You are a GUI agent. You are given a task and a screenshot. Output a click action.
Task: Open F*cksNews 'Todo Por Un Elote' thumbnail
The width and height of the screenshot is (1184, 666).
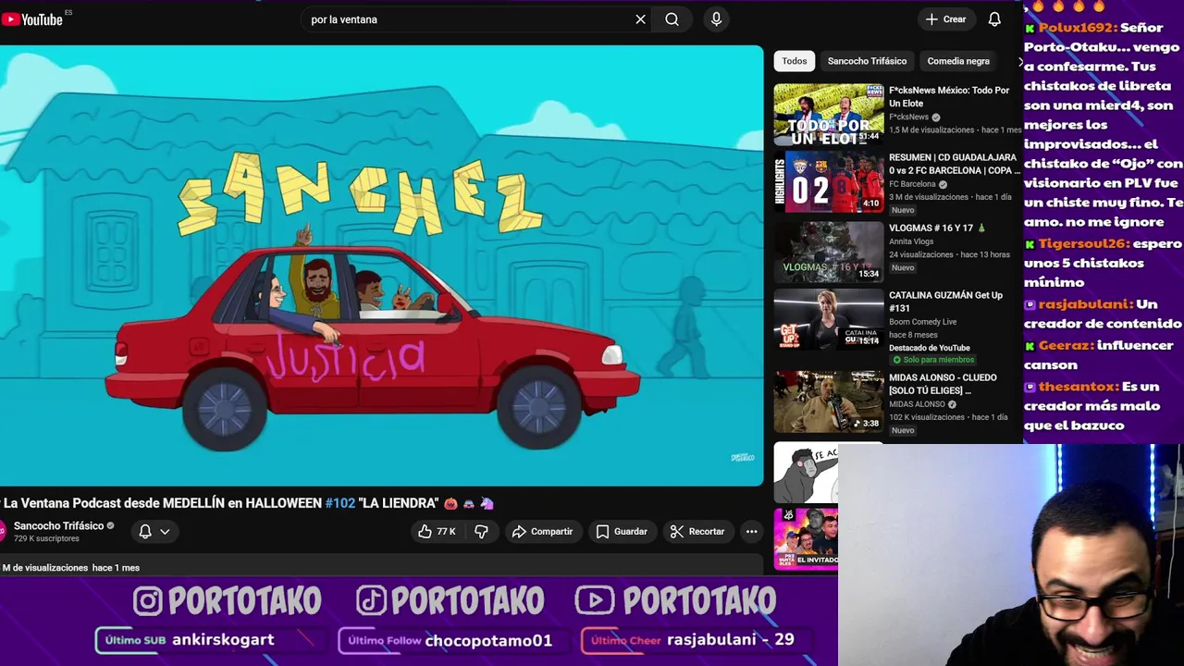point(829,115)
